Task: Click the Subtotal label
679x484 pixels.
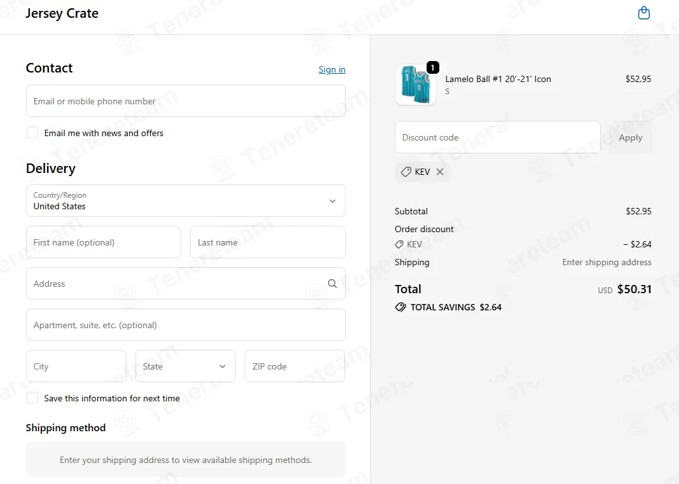Action: click(411, 211)
